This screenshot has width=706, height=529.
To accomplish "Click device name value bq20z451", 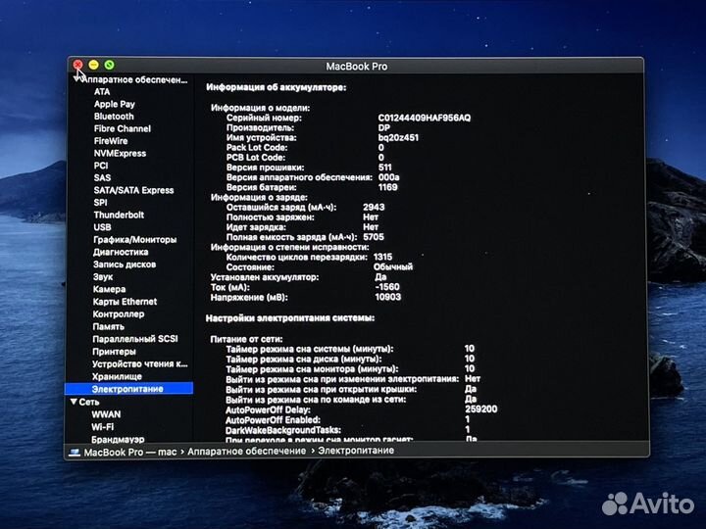I will pos(398,138).
